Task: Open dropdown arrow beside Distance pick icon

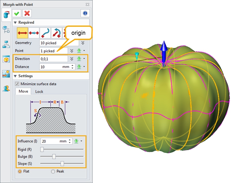Action: click(84, 66)
